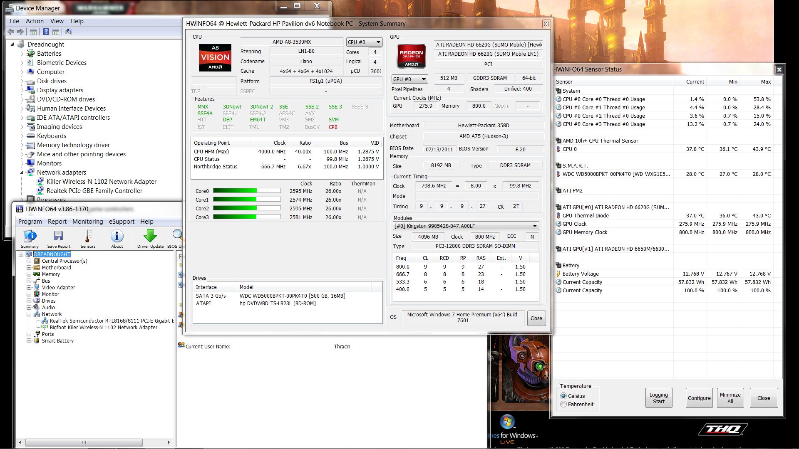This screenshot has height=449, width=799.
Task: Collapse Network adapters in Device Manager
Action: 22,173
